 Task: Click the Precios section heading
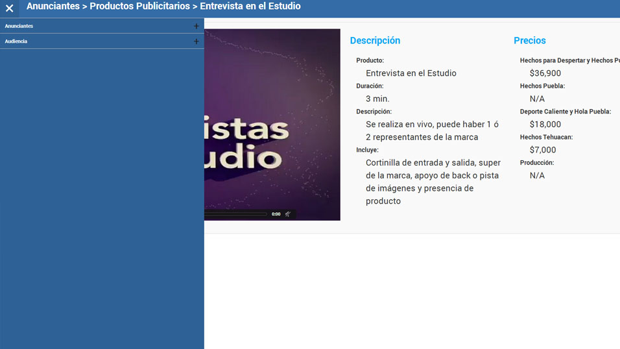pyautogui.click(x=530, y=40)
